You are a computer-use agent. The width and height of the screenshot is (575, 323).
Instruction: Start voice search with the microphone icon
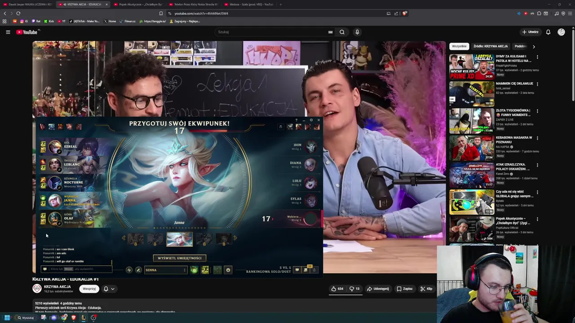pyautogui.click(x=357, y=32)
